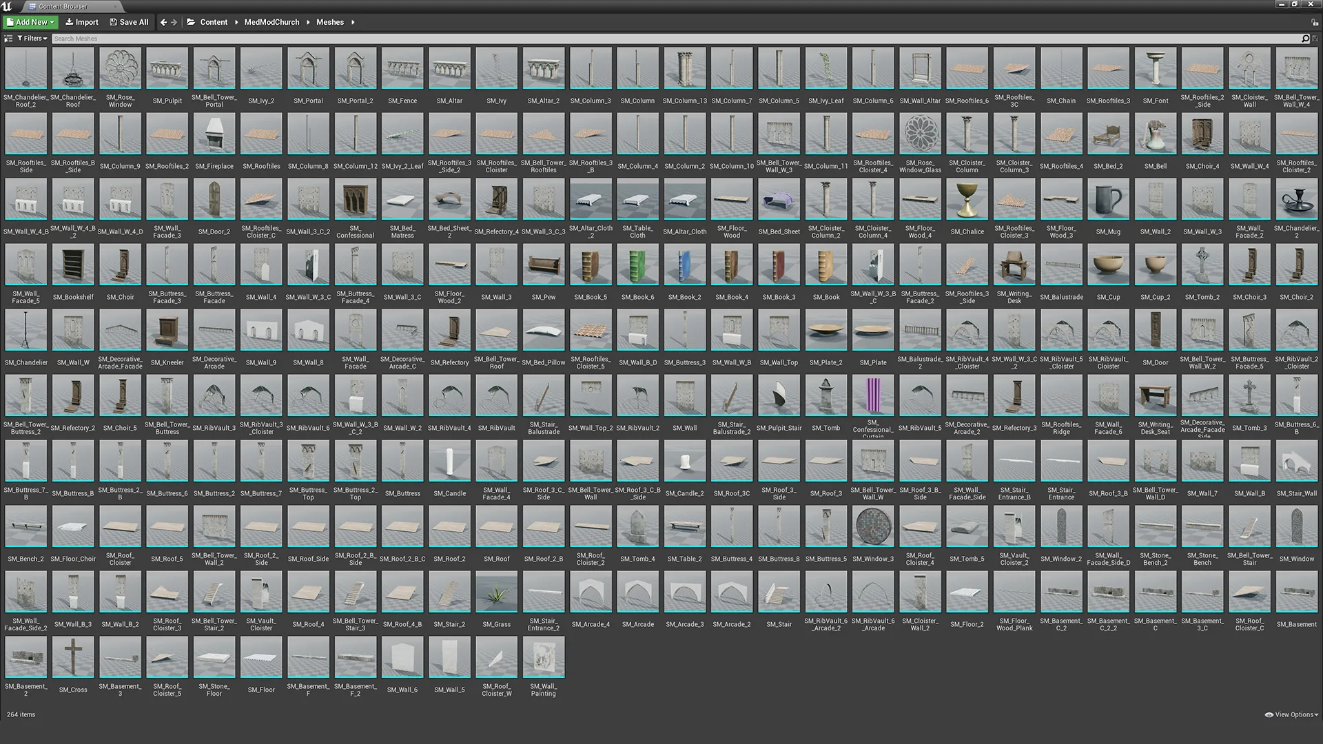1323x744 pixels.
Task: Click the chevron after Meshes in the breadcrumb
Action: 351,21
